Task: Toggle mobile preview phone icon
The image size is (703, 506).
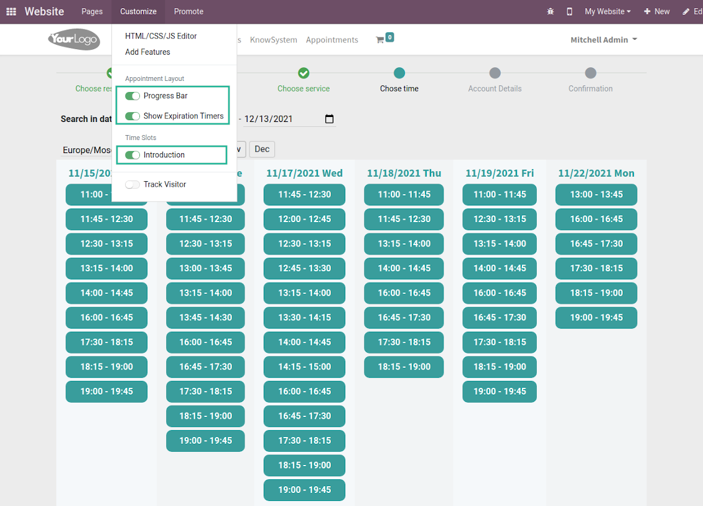Action: pyautogui.click(x=569, y=12)
